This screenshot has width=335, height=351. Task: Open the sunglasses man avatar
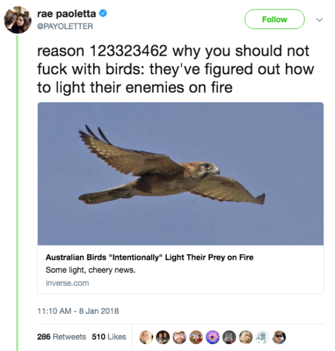pyautogui.click(x=279, y=337)
